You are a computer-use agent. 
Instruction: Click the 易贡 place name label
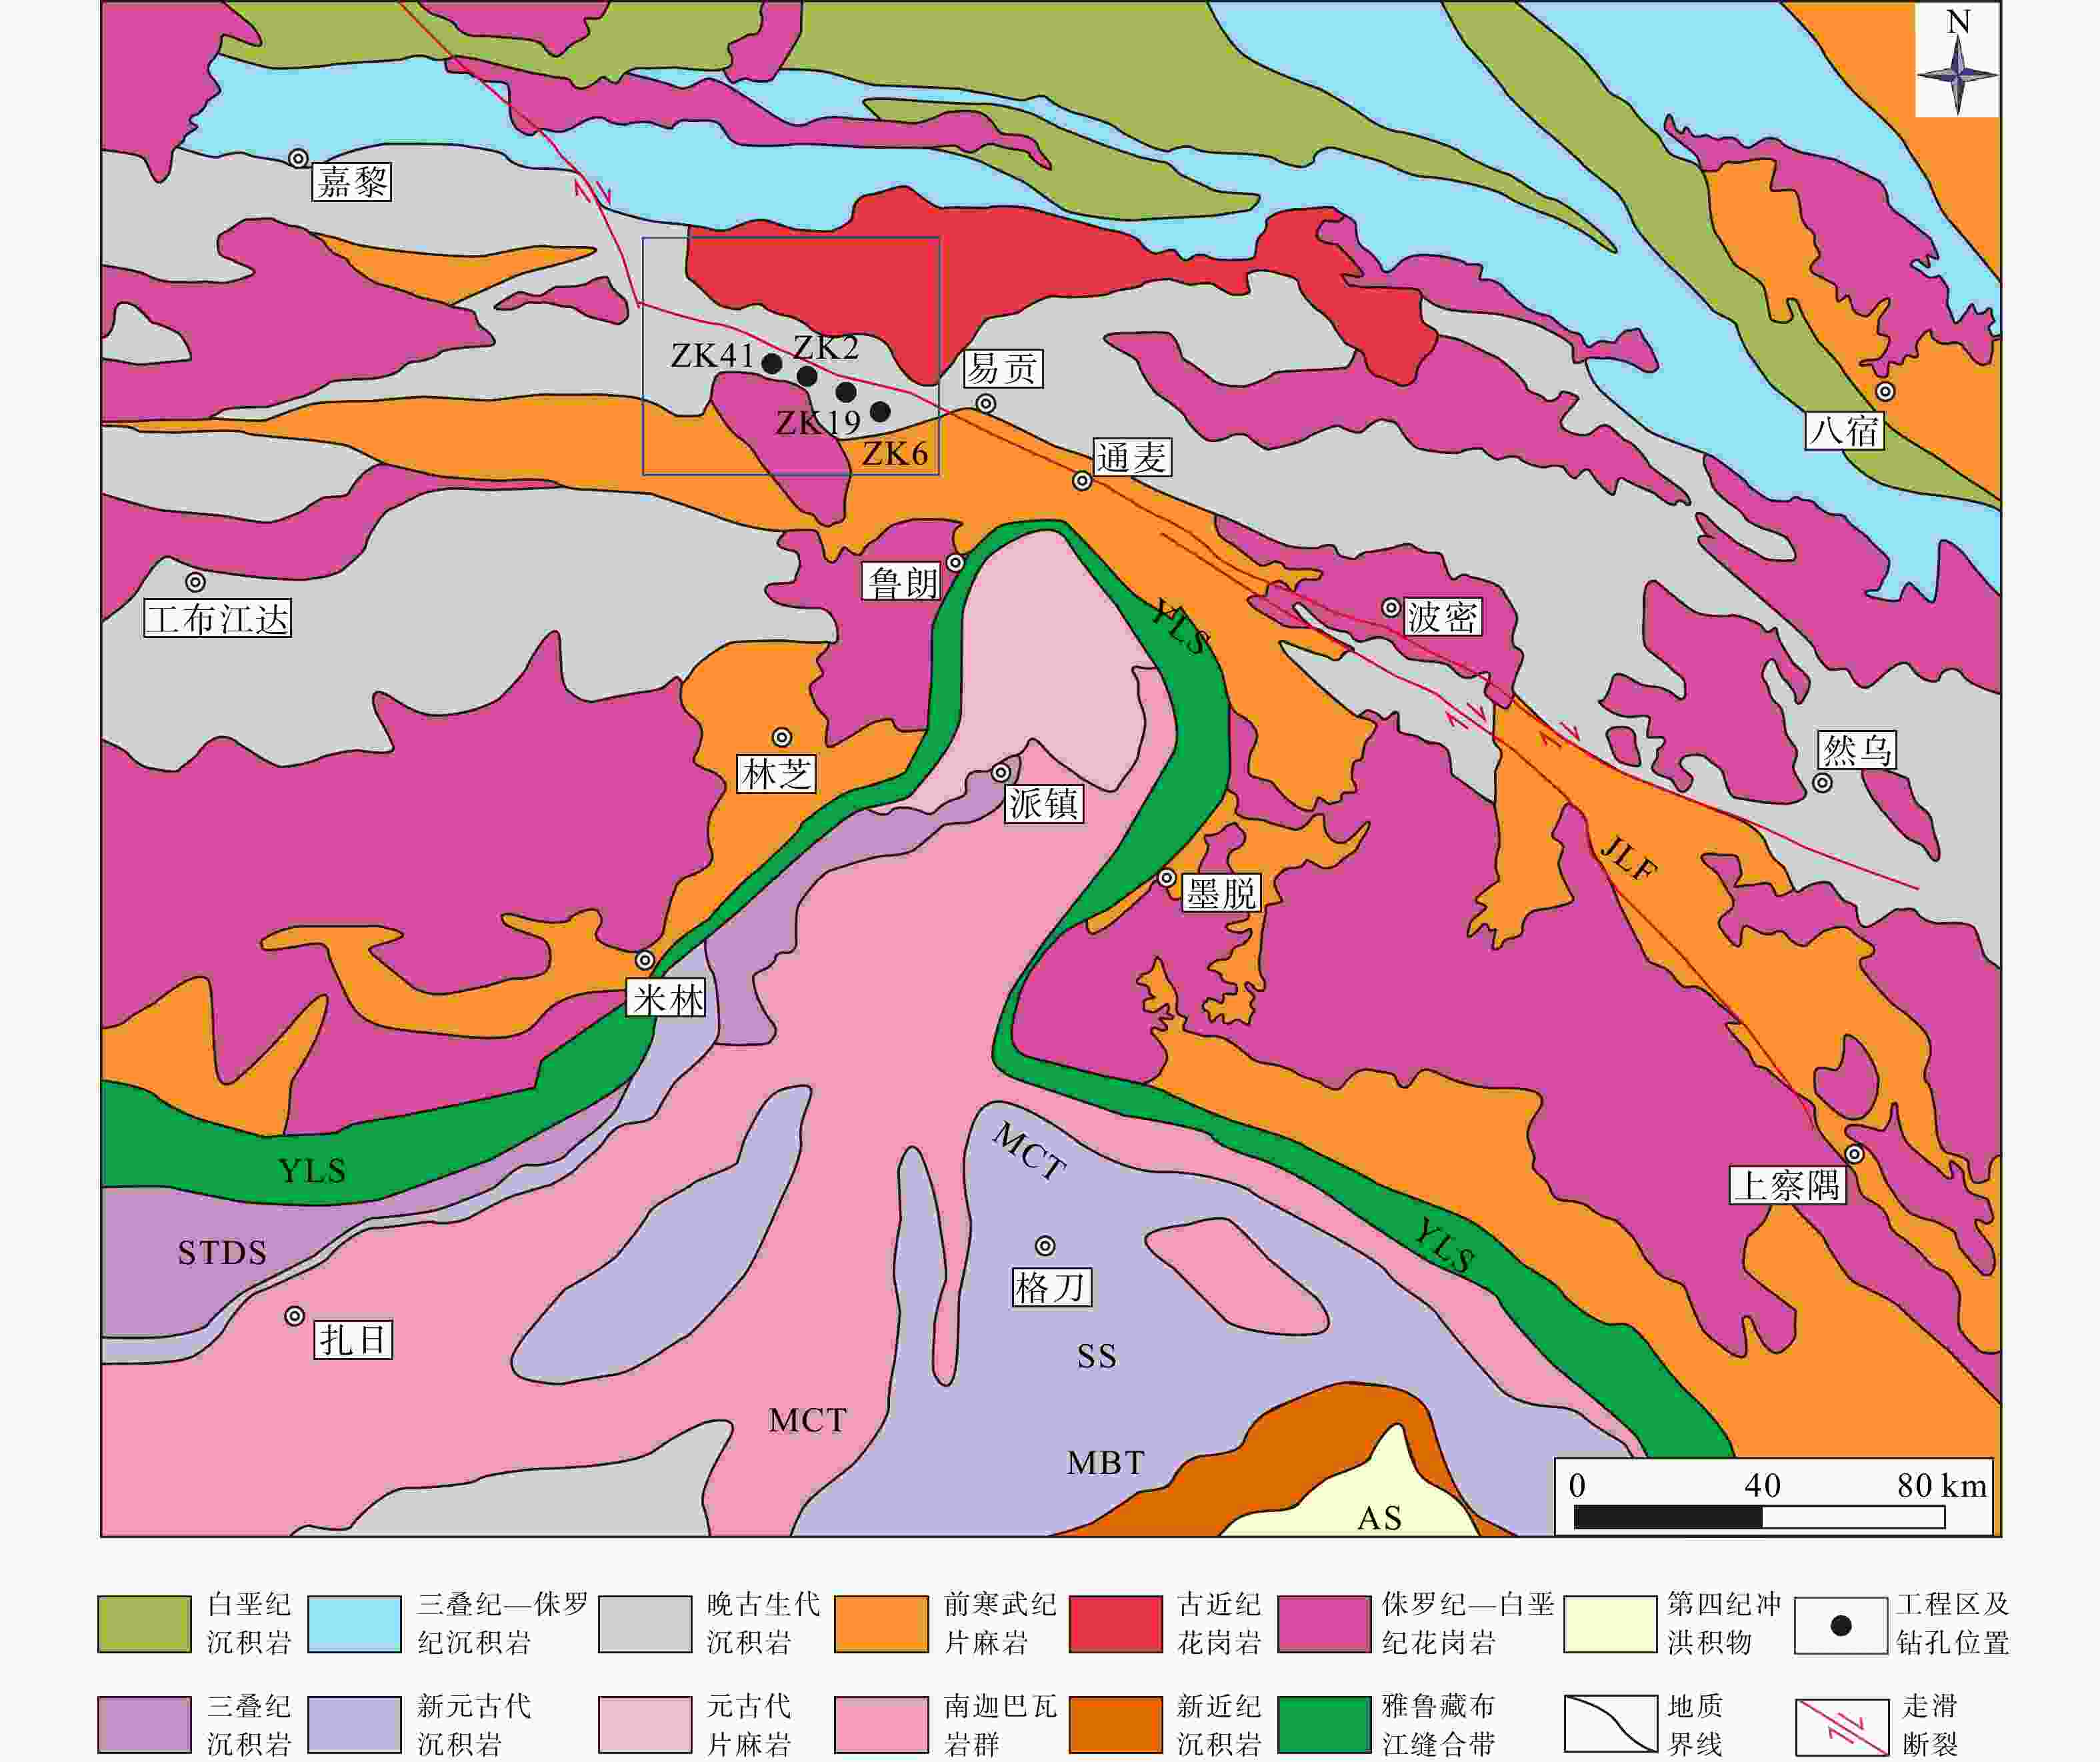click(x=1003, y=368)
